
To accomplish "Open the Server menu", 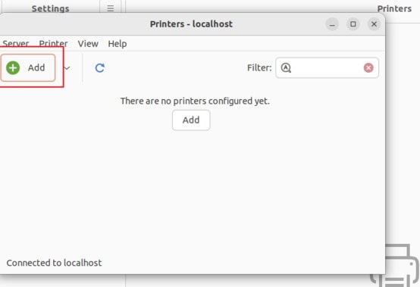I will click(x=15, y=44).
